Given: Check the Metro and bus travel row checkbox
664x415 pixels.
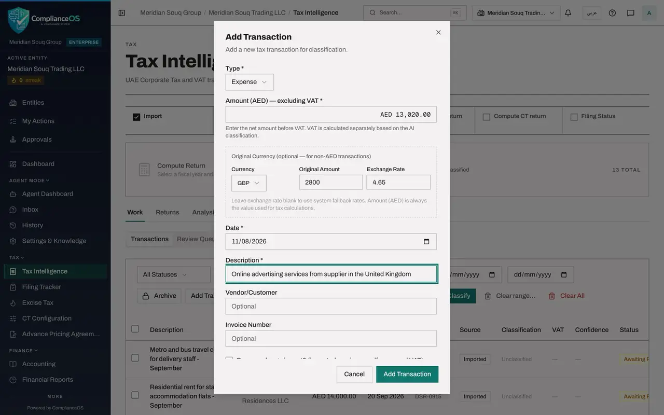Looking at the screenshot, I should click(135, 358).
